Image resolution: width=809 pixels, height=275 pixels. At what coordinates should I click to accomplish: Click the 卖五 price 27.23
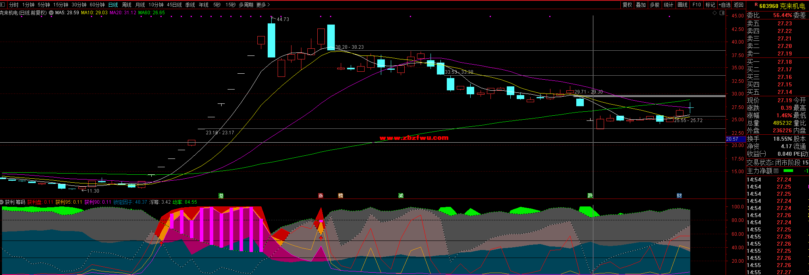pos(785,24)
